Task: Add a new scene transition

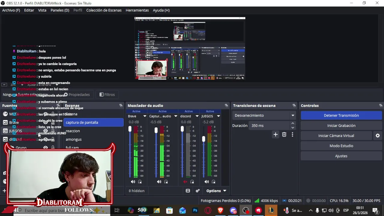Action: [x=275, y=134]
